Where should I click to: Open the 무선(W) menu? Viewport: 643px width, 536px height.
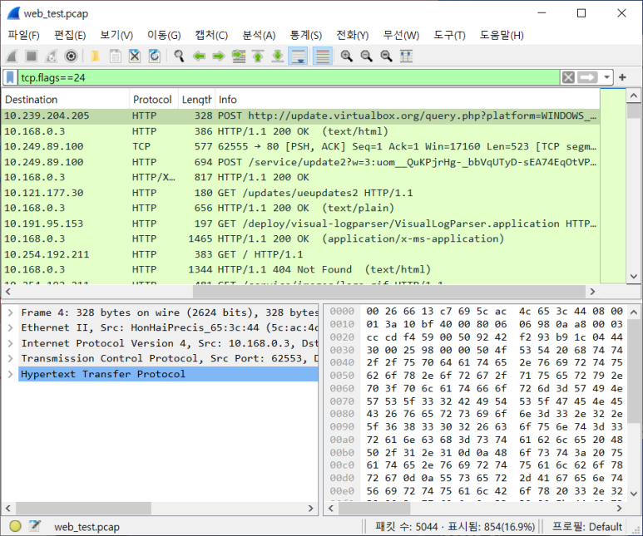[x=401, y=35]
